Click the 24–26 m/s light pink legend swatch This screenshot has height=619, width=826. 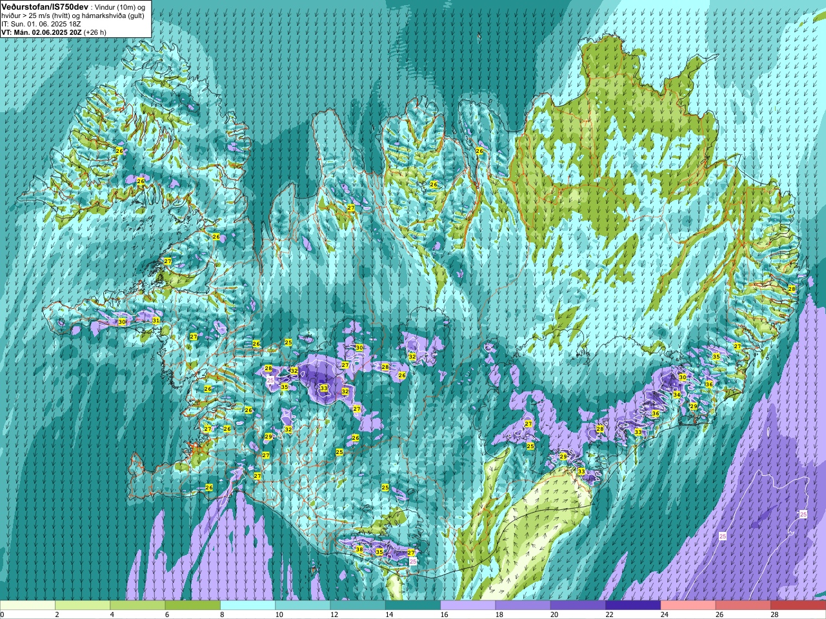tap(688, 605)
